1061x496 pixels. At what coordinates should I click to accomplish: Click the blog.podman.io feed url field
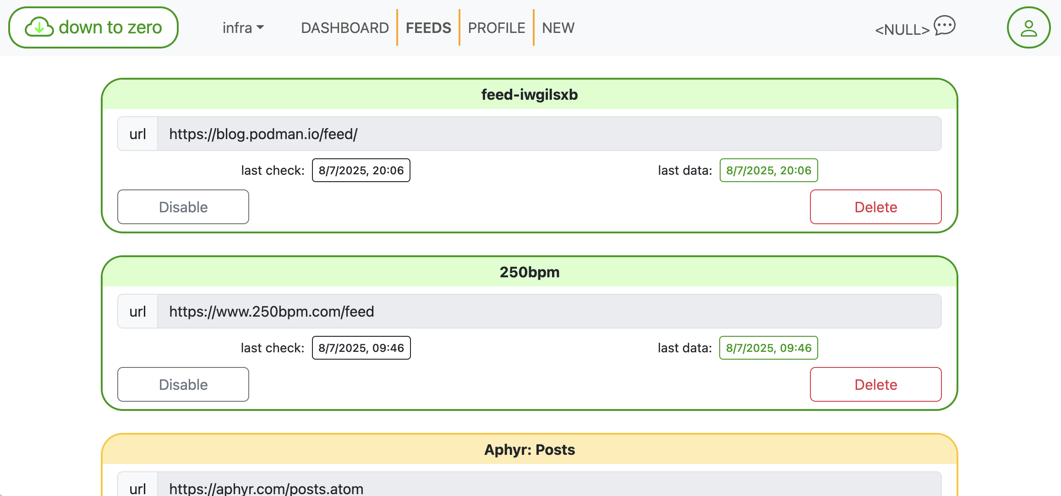pos(549,134)
